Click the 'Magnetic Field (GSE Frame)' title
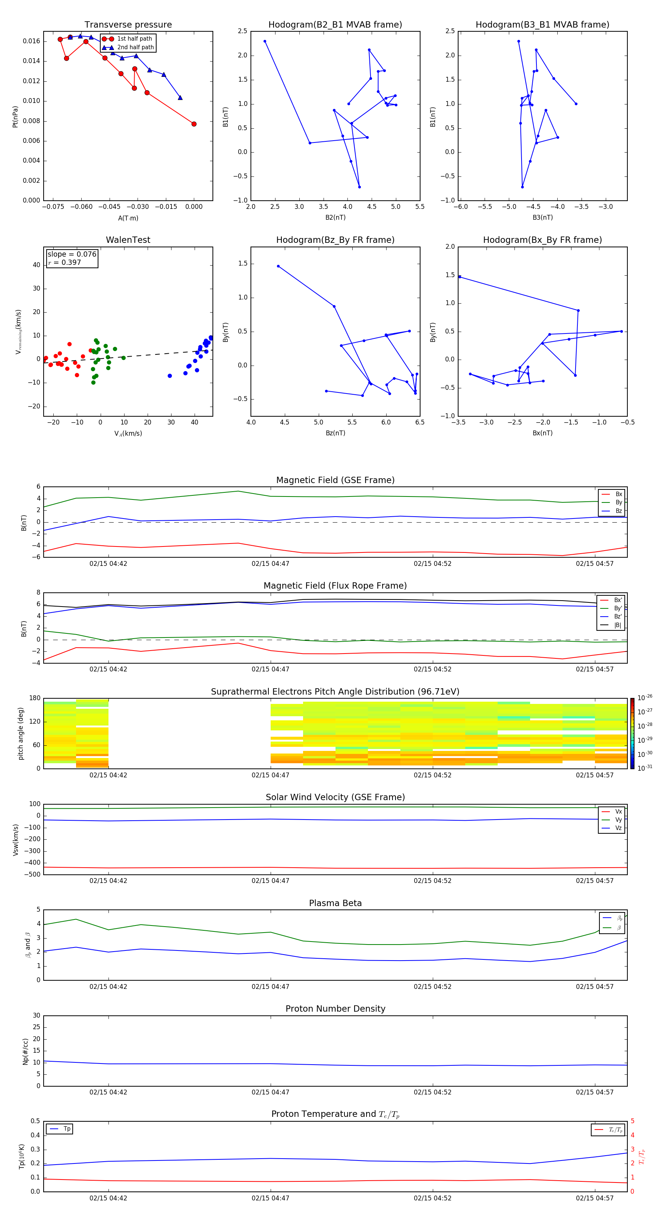Viewport: 671px width, 1231px height. point(335,480)
